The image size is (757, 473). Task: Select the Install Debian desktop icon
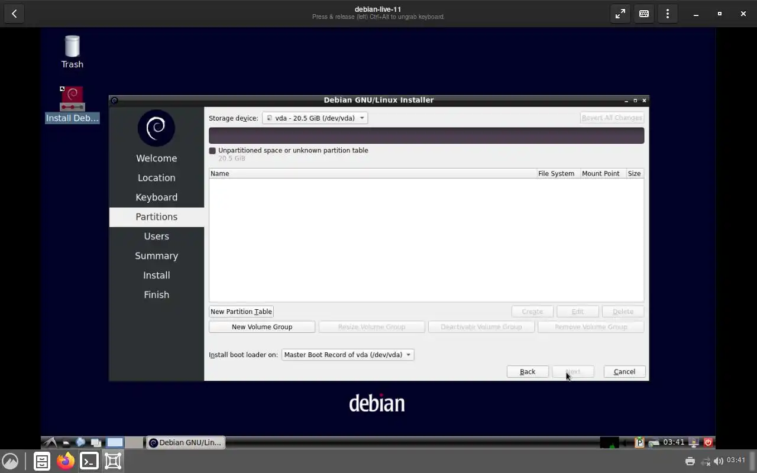pyautogui.click(x=72, y=105)
